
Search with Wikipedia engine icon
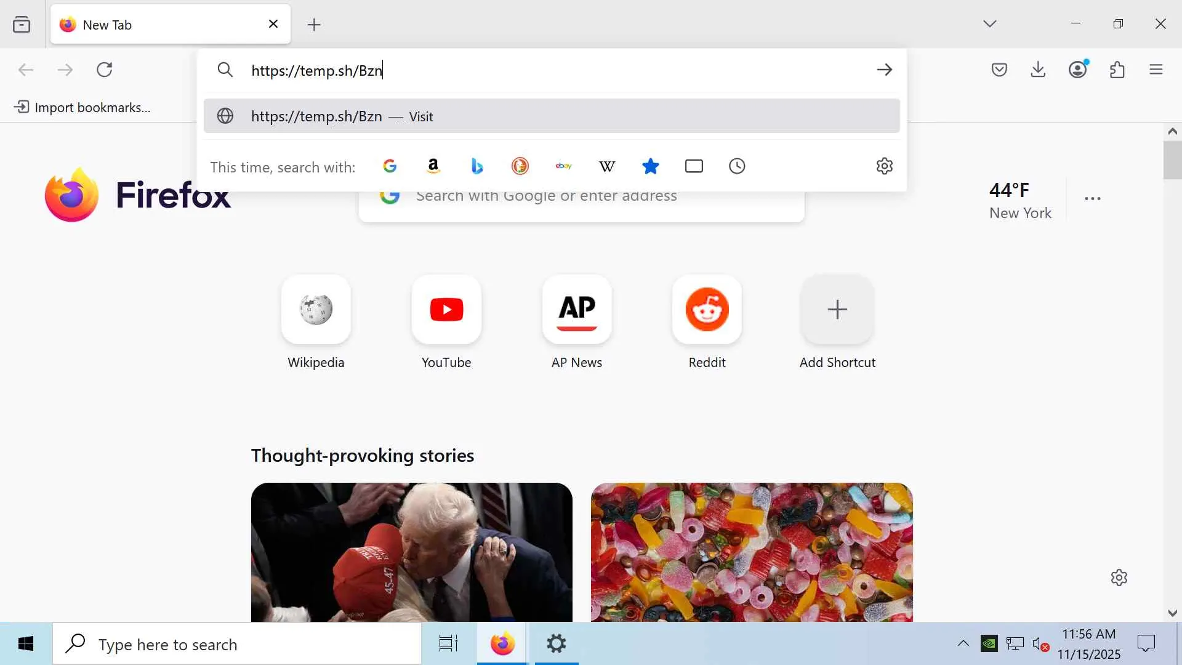coord(607,166)
